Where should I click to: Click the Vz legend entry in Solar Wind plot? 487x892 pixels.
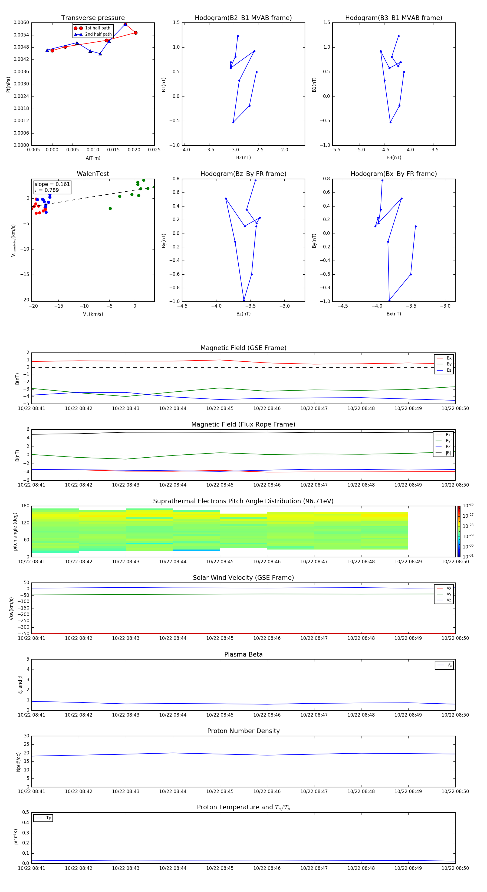tap(444, 600)
